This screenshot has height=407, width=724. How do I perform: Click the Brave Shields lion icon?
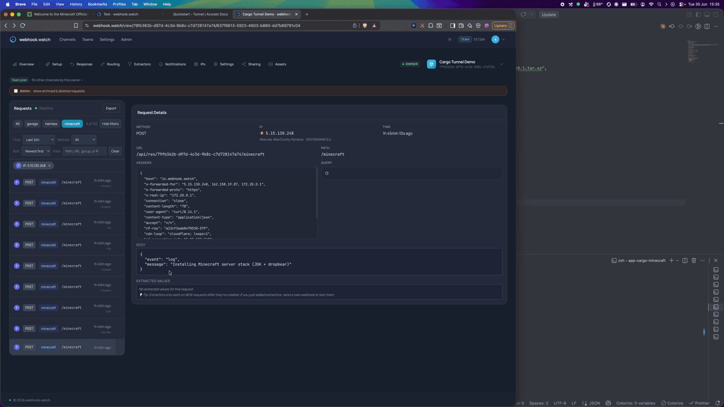365,26
